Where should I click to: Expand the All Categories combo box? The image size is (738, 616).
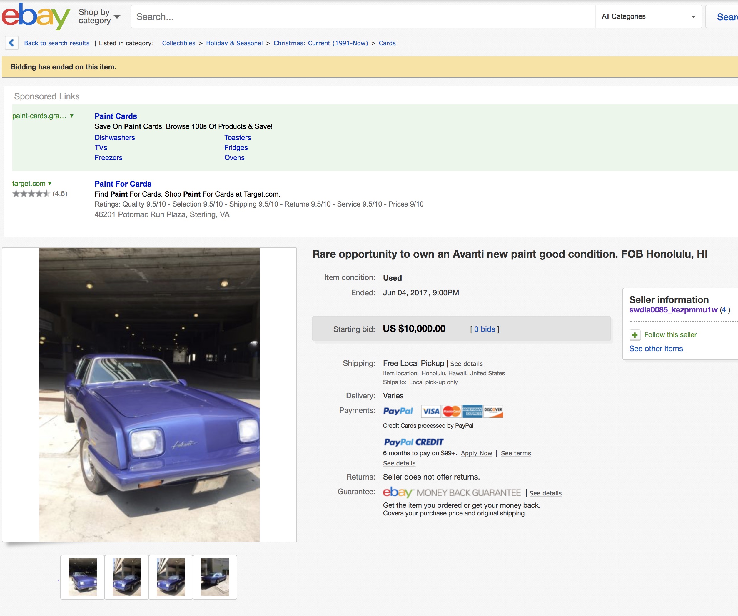tap(648, 16)
